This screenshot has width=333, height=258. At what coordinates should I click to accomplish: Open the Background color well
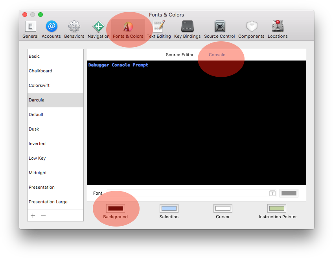[116, 208]
